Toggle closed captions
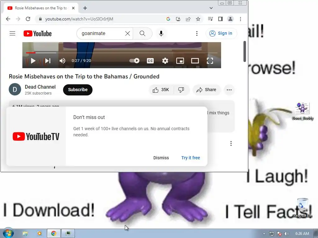Image resolution: width=318 pixels, height=238 pixels. [x=150, y=61]
